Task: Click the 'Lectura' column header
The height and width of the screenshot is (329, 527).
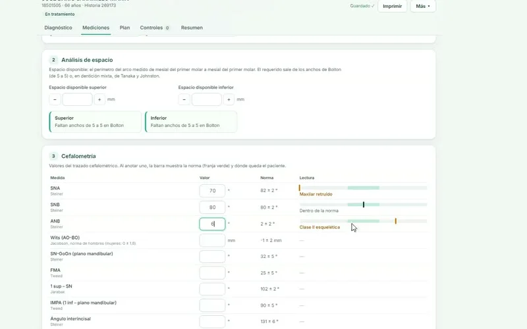Action: (x=307, y=178)
